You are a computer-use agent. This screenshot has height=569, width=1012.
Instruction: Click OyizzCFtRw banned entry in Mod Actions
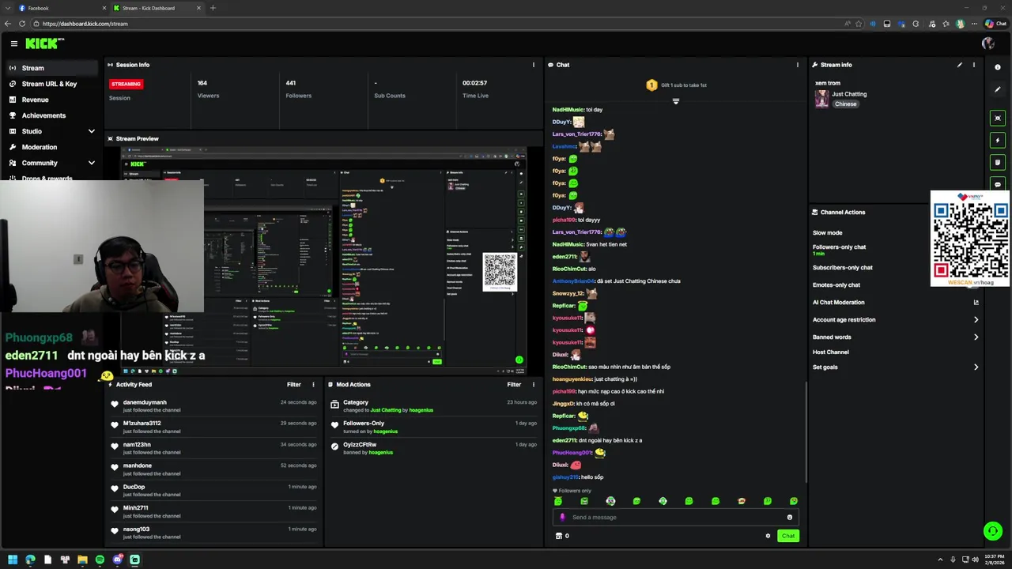click(360, 445)
